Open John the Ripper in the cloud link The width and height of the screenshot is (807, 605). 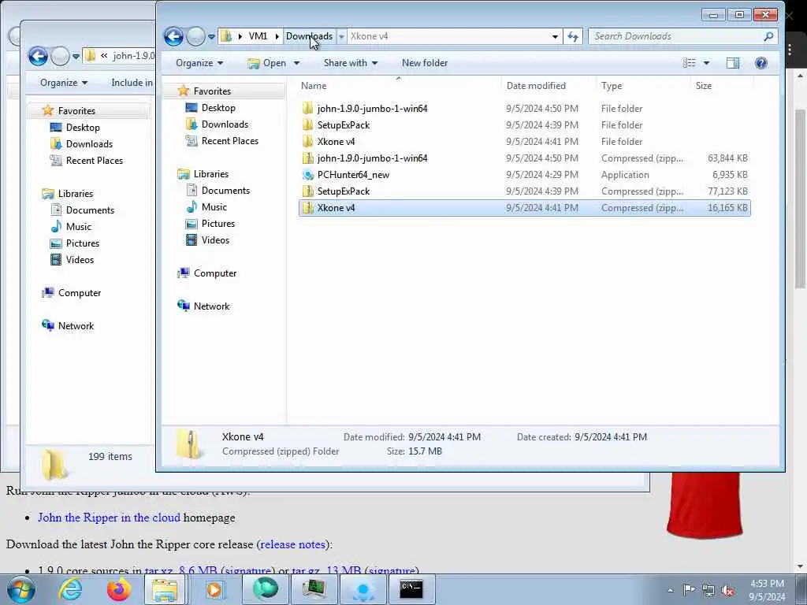[109, 518]
